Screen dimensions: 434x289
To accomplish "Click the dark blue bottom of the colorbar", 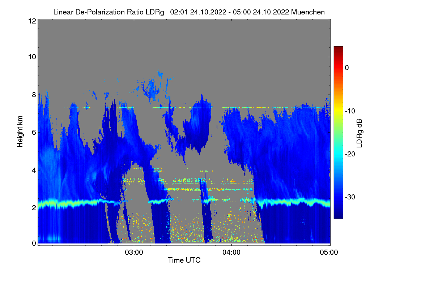I will 338,215.
